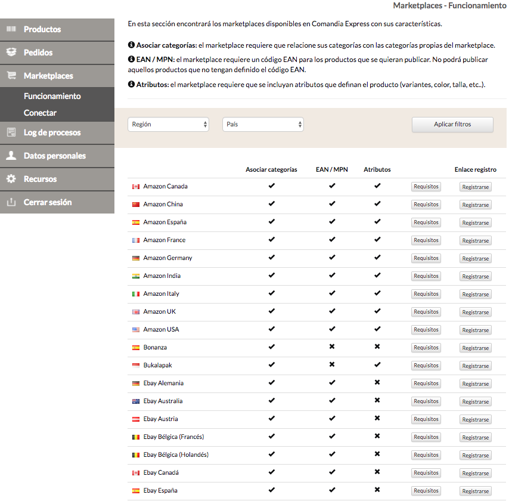
Task: Click Requisitos for Amazon USA
Action: coord(426,329)
